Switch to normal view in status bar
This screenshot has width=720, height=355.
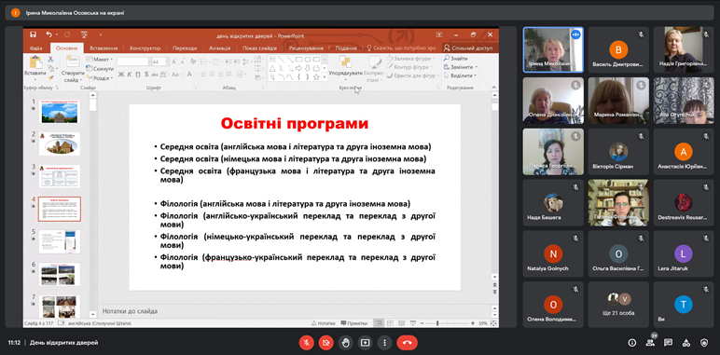point(379,323)
